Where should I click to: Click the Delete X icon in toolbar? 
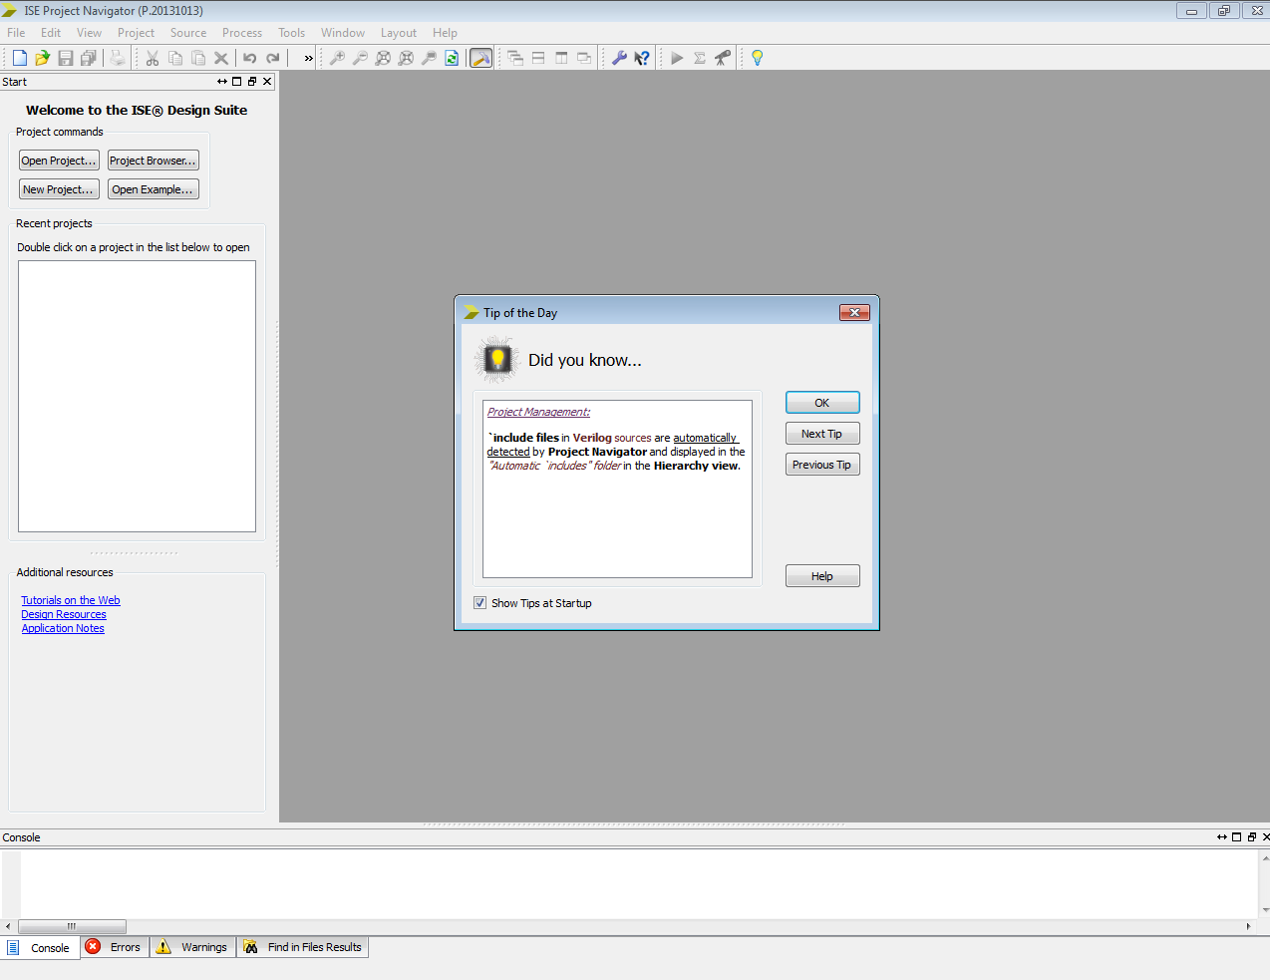click(x=221, y=58)
